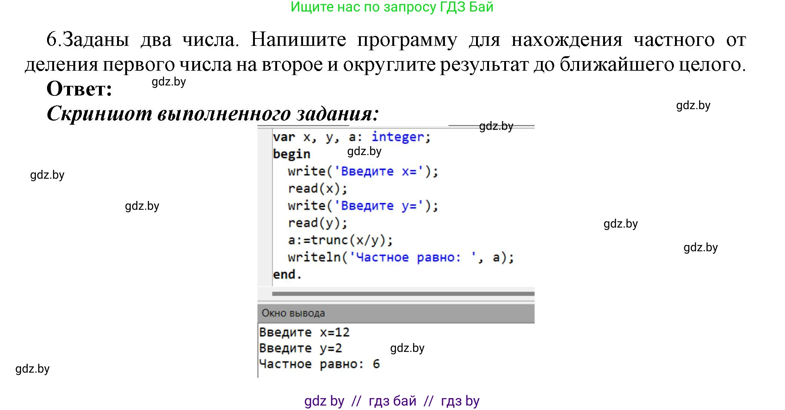Viewport: 785px width, 410px height.
Task: Click the writeln Частное равно code line
Action: point(401,257)
